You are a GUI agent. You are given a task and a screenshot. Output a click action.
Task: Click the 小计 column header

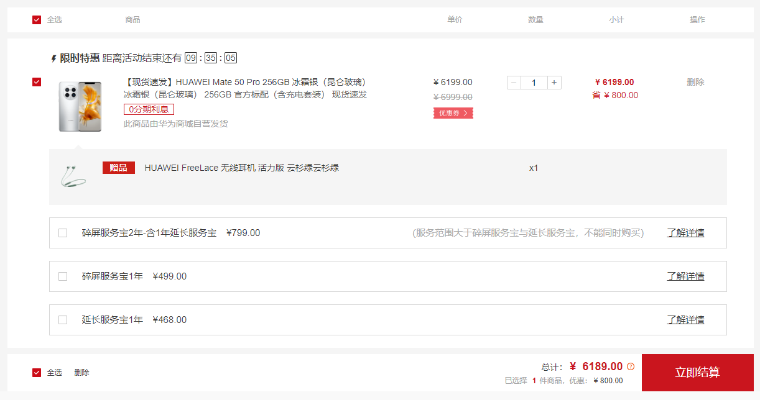coord(616,20)
